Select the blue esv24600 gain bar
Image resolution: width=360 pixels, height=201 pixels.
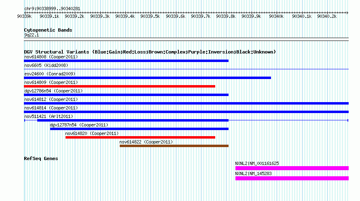point(147,78)
